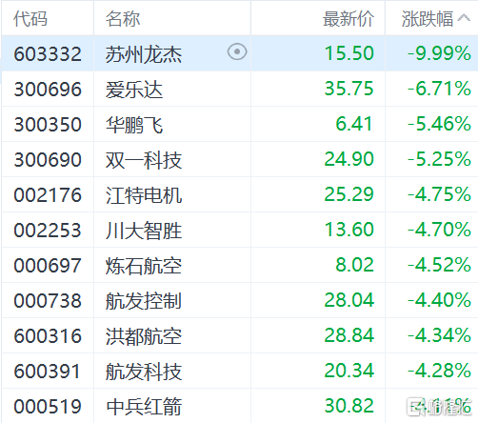This screenshot has width=478, height=423.
Task: Click the 洪都航空 latest price 28.84
Action: (349, 335)
